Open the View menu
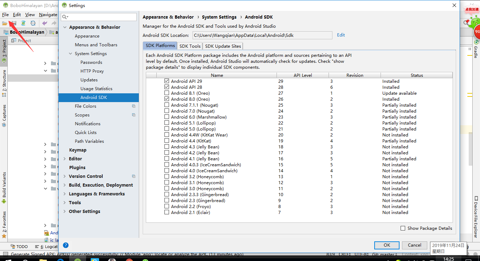 pyautogui.click(x=30, y=14)
